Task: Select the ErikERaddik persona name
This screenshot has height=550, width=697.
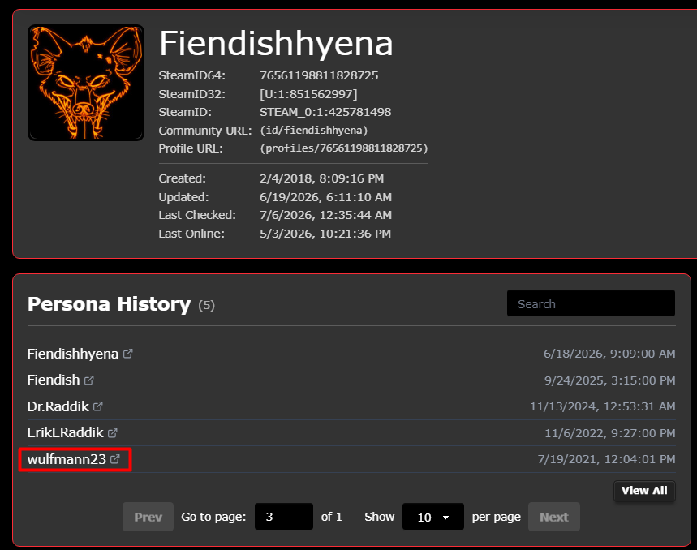Action: pos(66,432)
